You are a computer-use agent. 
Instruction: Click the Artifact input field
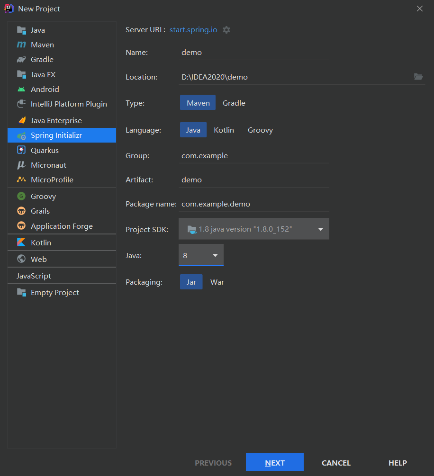pos(254,180)
